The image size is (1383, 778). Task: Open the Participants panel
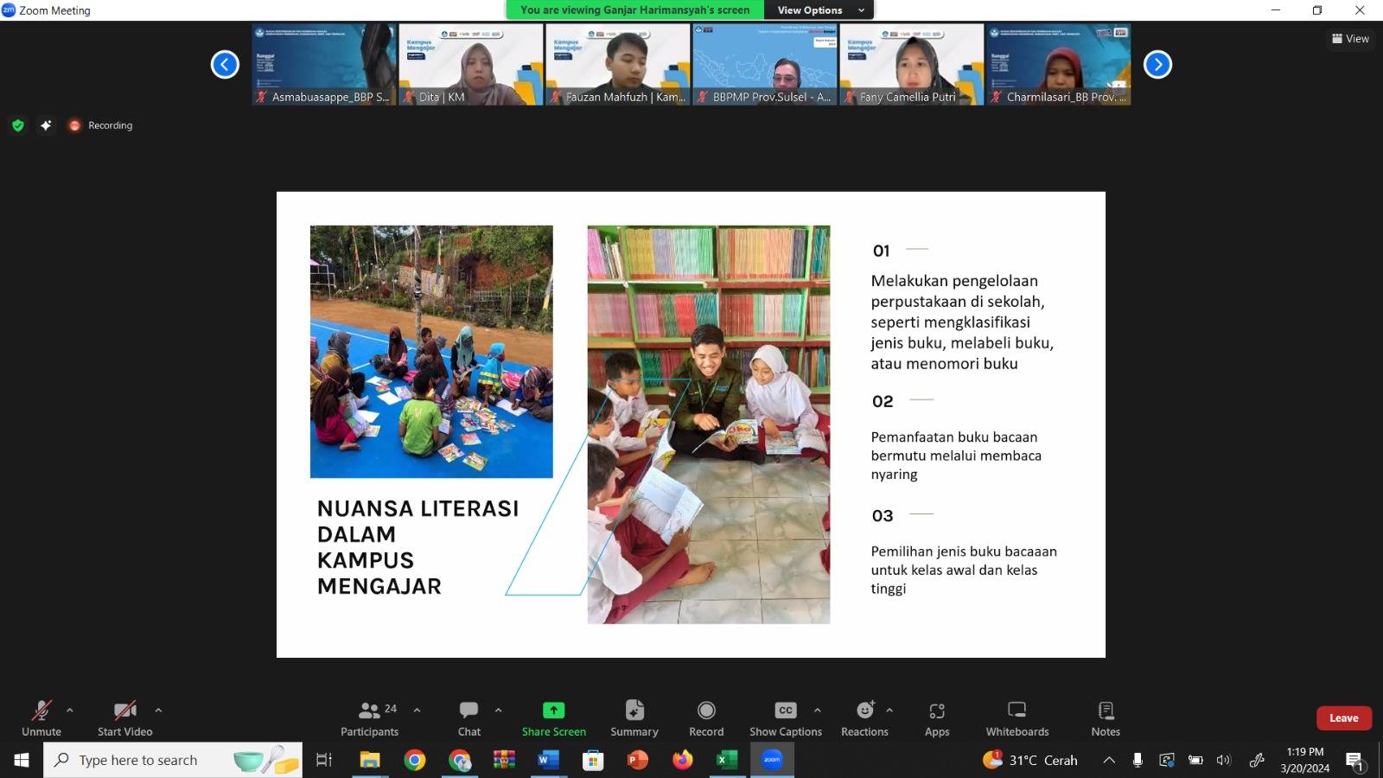pos(369,718)
